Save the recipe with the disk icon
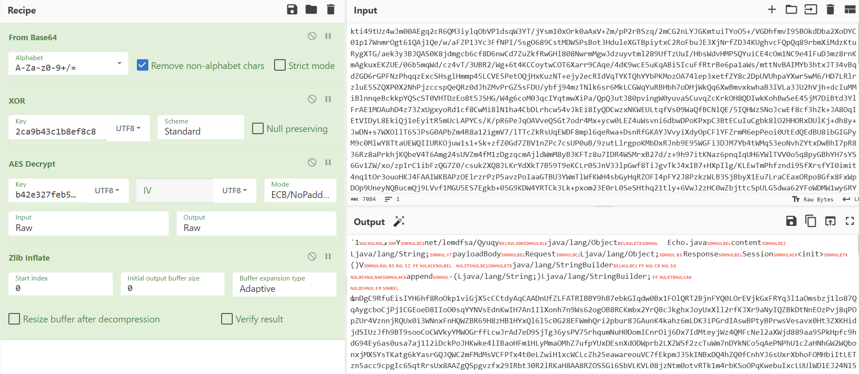Image resolution: width=859 pixels, height=374 pixels. [292, 9]
